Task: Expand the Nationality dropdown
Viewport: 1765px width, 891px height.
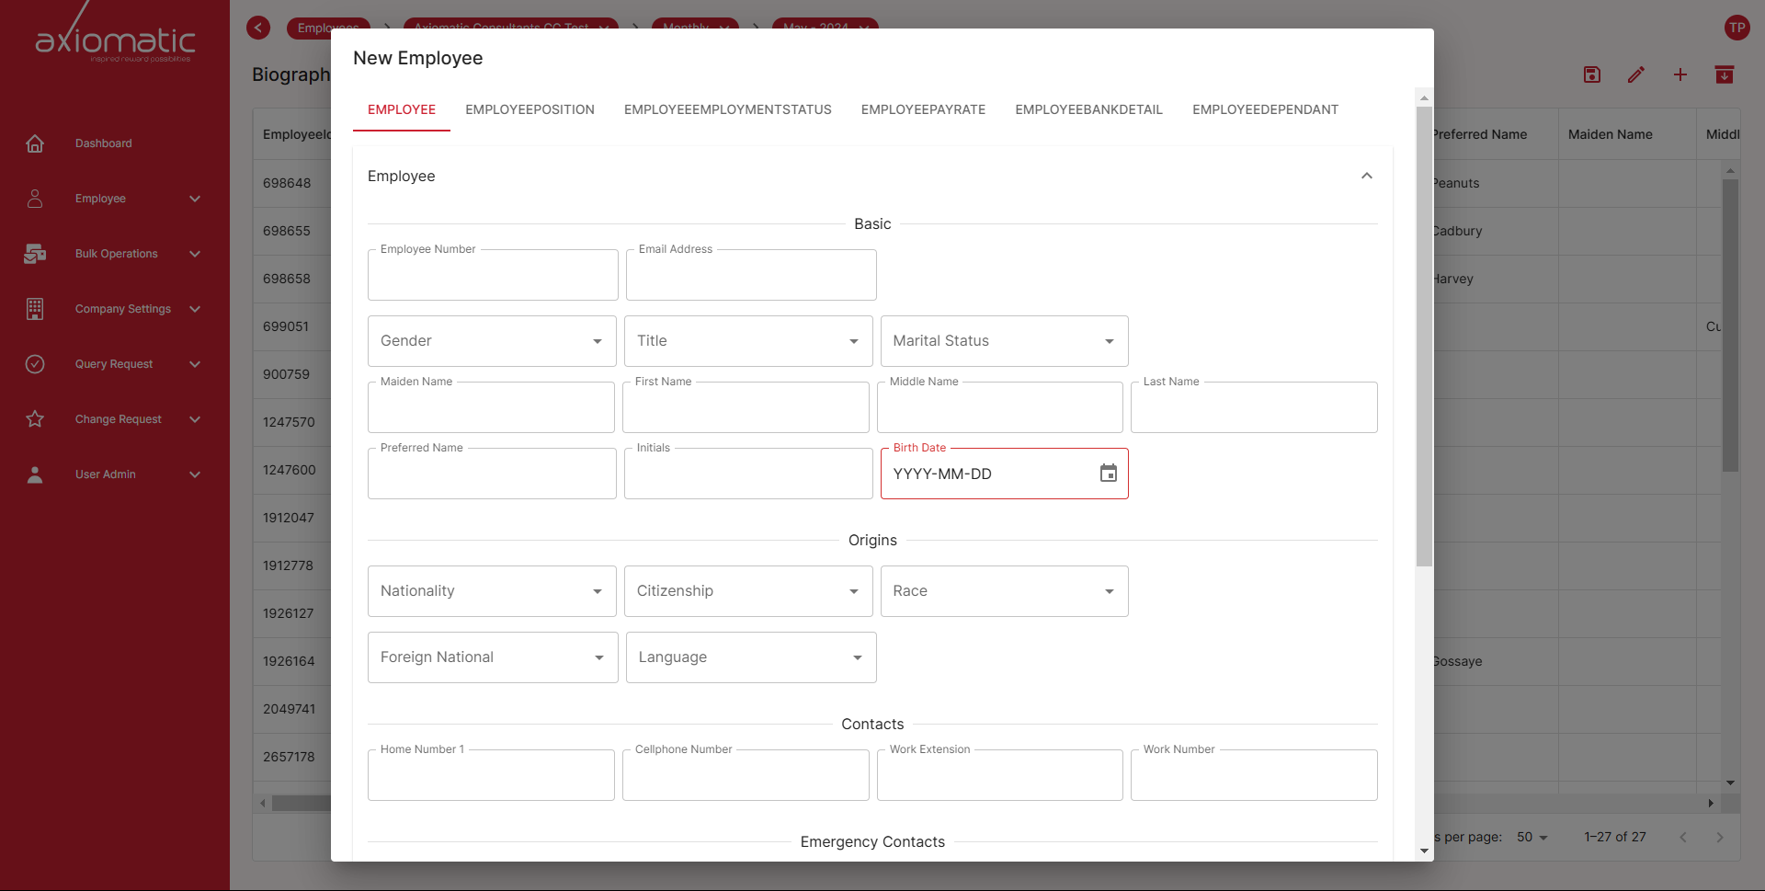Action: click(492, 591)
